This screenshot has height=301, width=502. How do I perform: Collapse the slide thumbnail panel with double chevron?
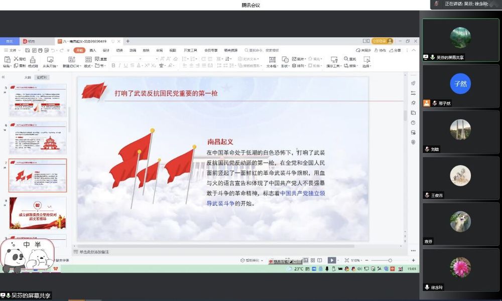[x=3, y=77]
